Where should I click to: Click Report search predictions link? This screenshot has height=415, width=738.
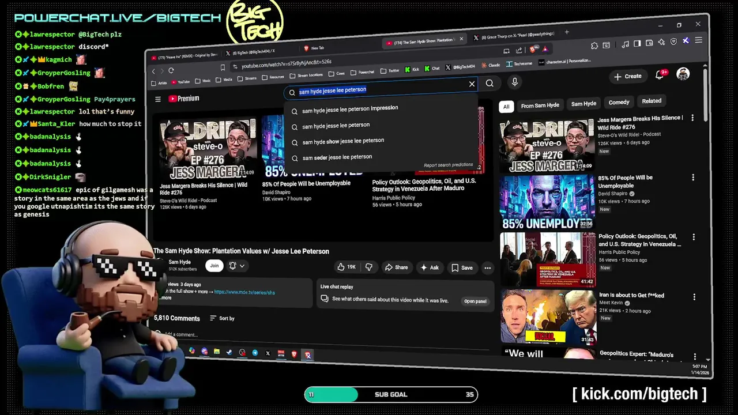[x=448, y=165]
